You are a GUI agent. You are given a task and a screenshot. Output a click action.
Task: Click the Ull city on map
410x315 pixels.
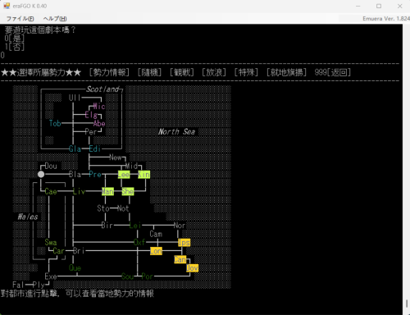pos(75,98)
